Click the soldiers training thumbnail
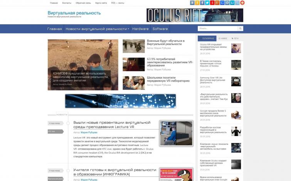 click(134, 46)
